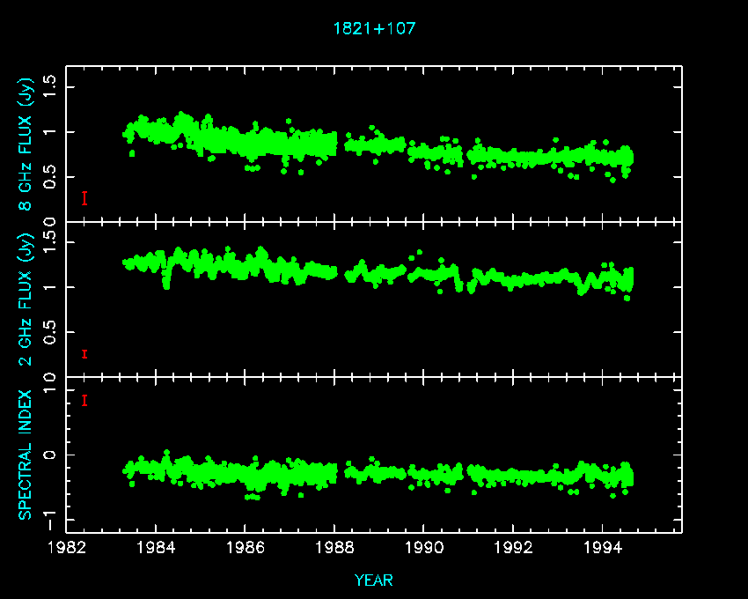Image resolution: width=748 pixels, height=599 pixels.
Task: Click the 0 tick label on the spectral index axis
Action: (51, 455)
